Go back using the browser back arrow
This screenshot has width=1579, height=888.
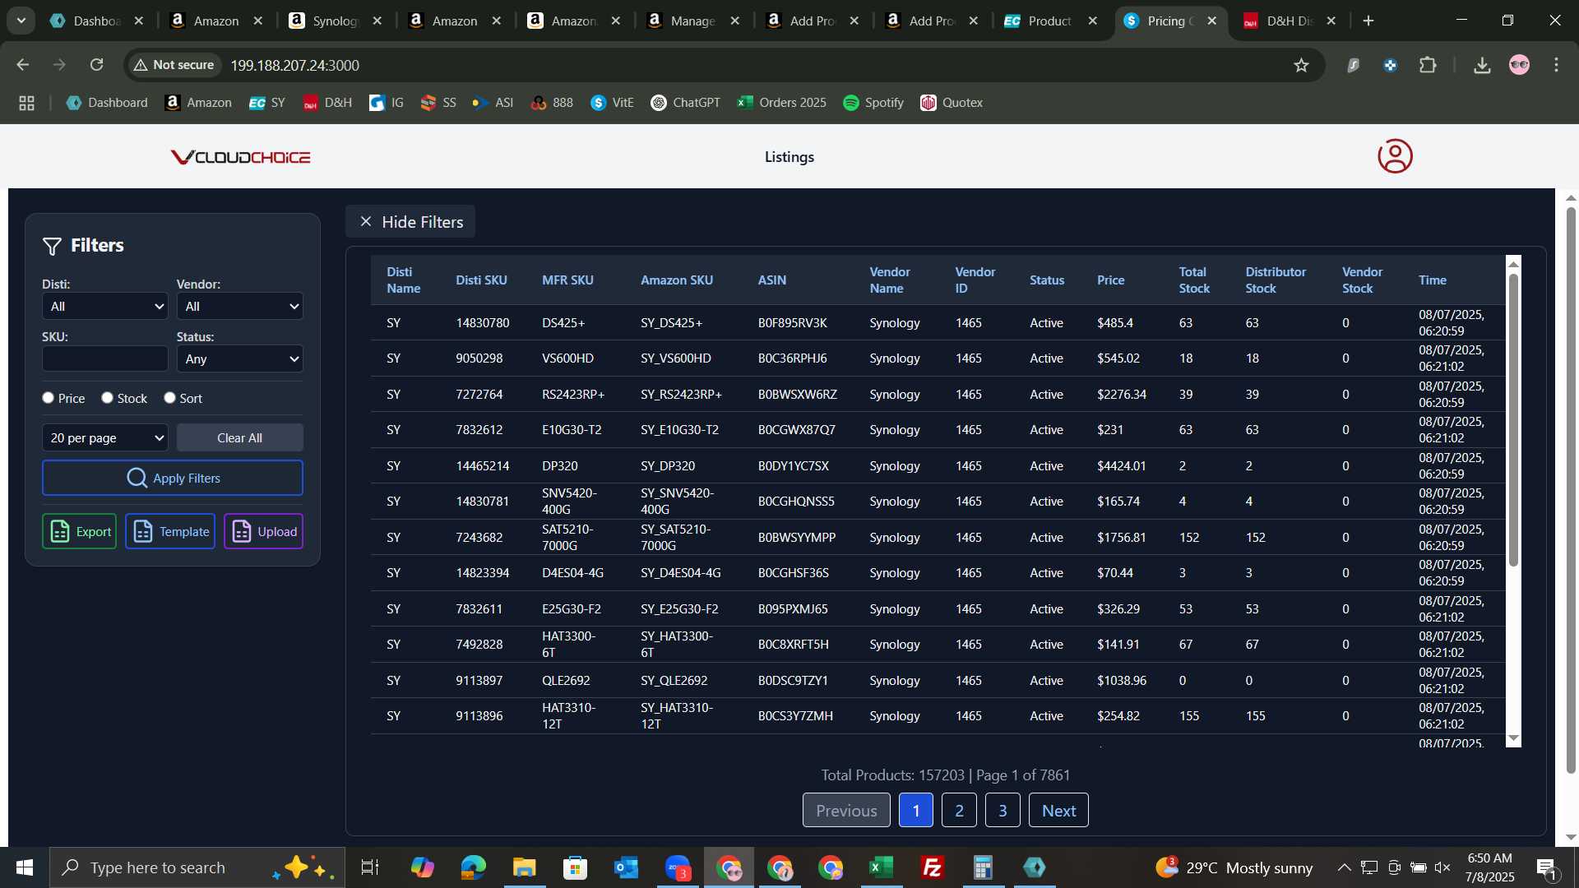click(23, 65)
